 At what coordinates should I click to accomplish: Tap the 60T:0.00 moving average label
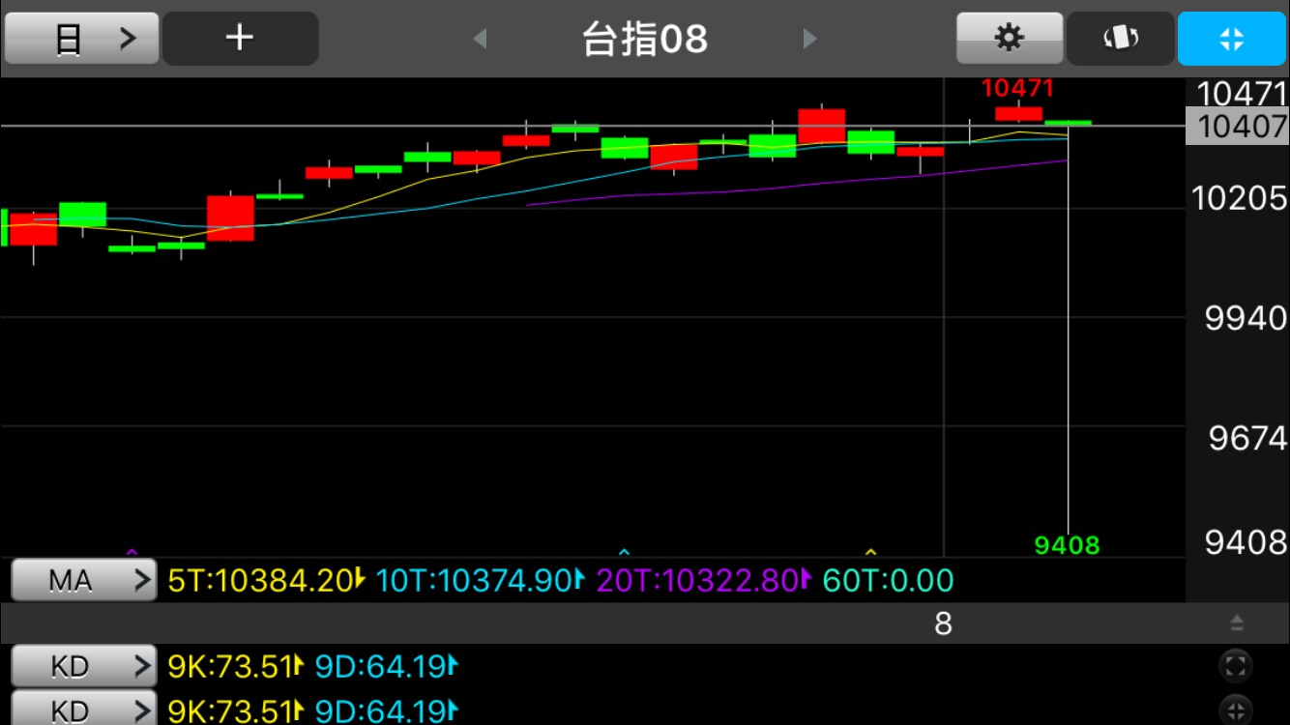[888, 580]
